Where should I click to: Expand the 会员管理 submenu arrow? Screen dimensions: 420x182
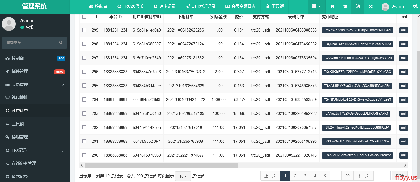pyautogui.click(x=63, y=85)
